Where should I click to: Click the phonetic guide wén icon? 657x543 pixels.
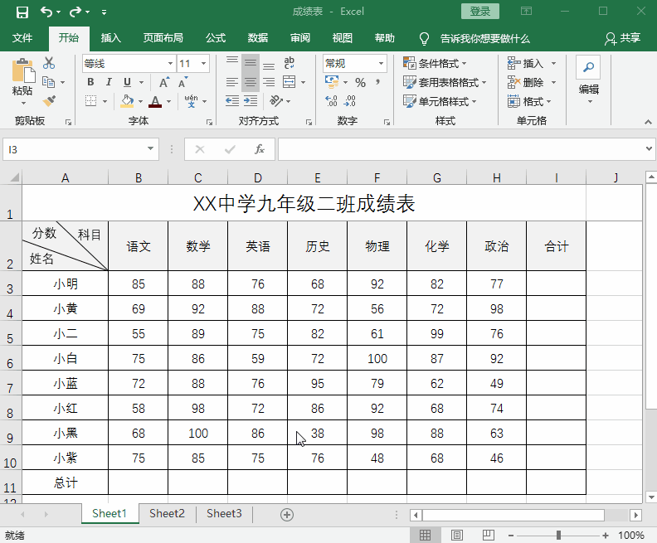coord(191,101)
